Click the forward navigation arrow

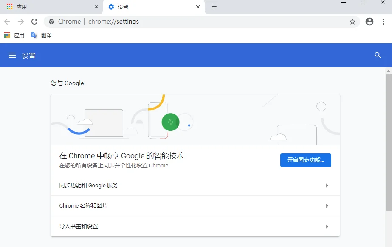(21, 22)
